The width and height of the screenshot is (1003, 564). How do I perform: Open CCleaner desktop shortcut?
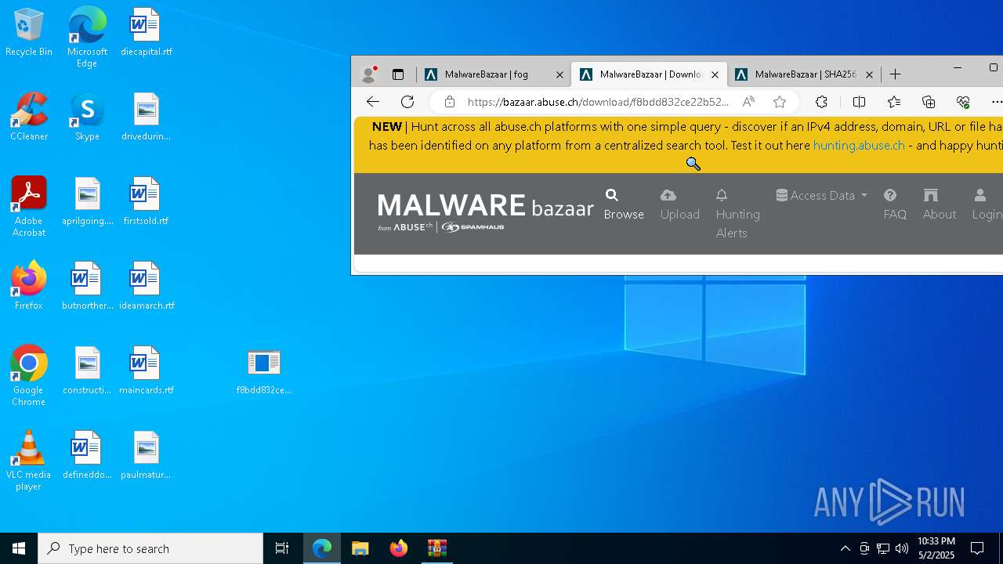[x=29, y=117]
